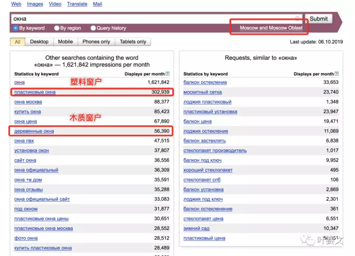Click the Images navigation link
This screenshot has height=256, width=355.
(x=35, y=4)
